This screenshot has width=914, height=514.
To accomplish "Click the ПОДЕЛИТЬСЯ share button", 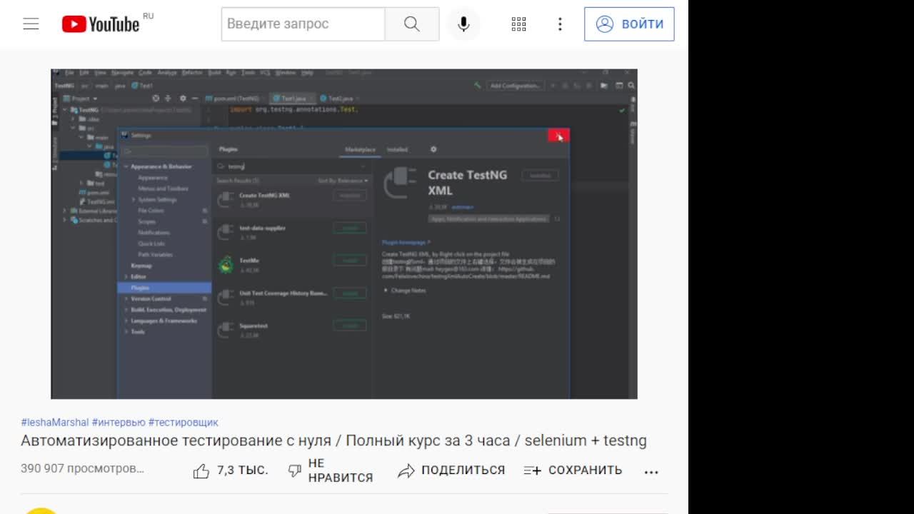I will [451, 470].
